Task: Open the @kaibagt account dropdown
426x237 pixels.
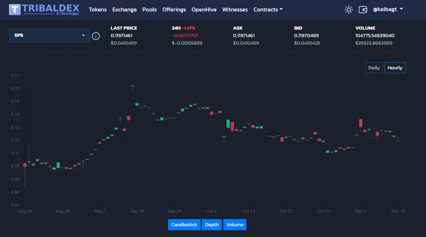Action: pyautogui.click(x=388, y=9)
